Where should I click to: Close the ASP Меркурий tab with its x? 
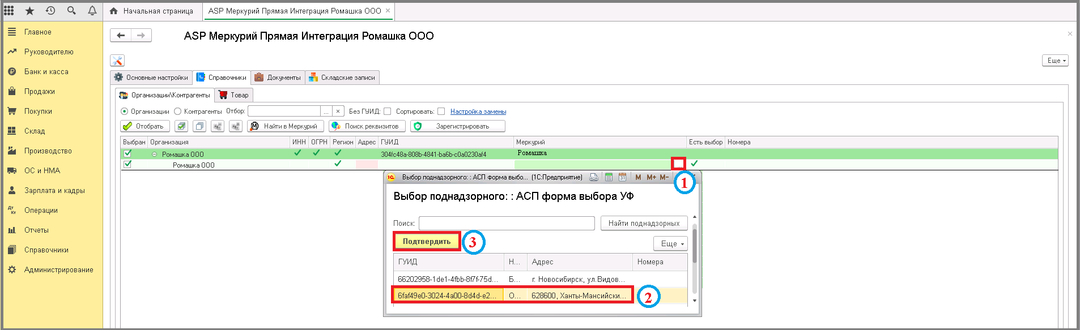(x=388, y=11)
